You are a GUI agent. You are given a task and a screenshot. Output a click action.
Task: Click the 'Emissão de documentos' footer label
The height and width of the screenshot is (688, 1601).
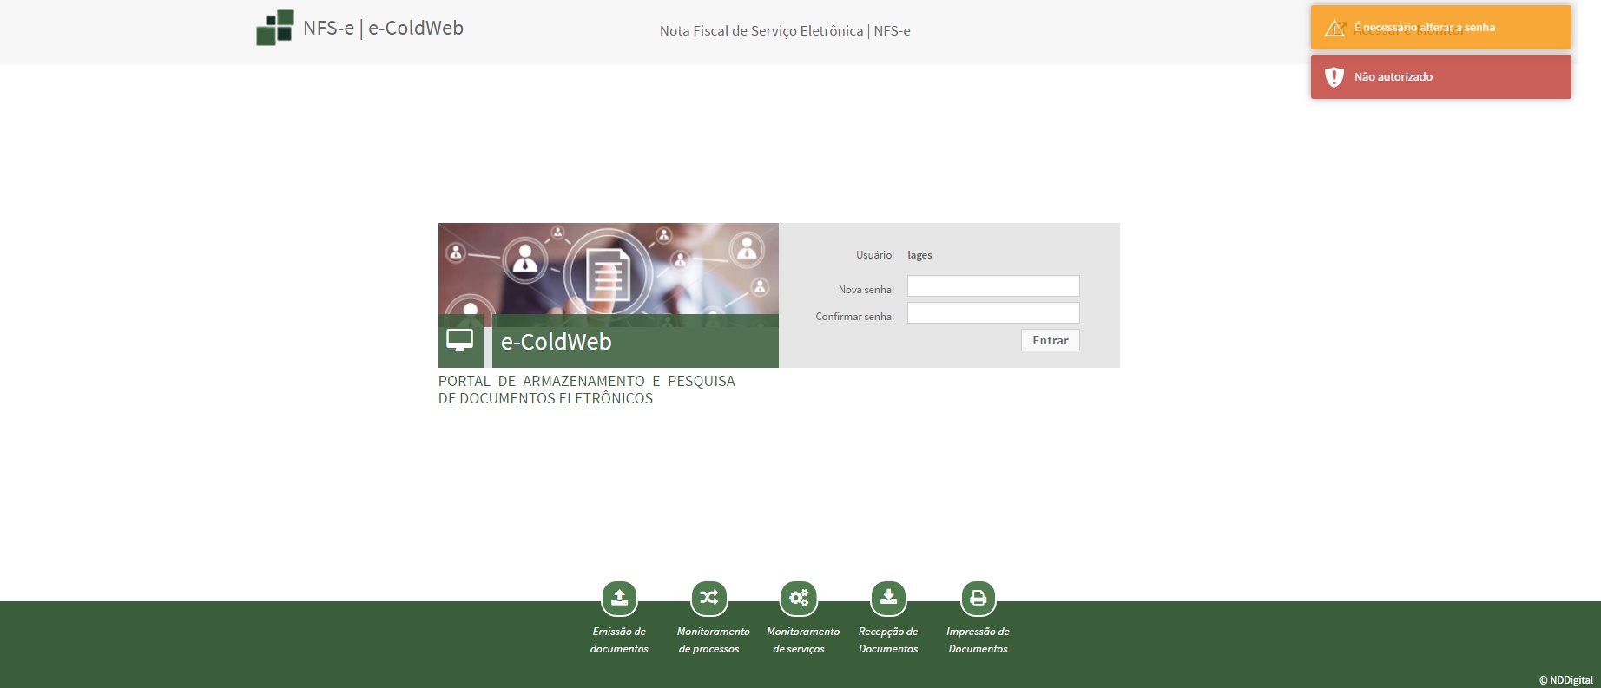point(619,640)
